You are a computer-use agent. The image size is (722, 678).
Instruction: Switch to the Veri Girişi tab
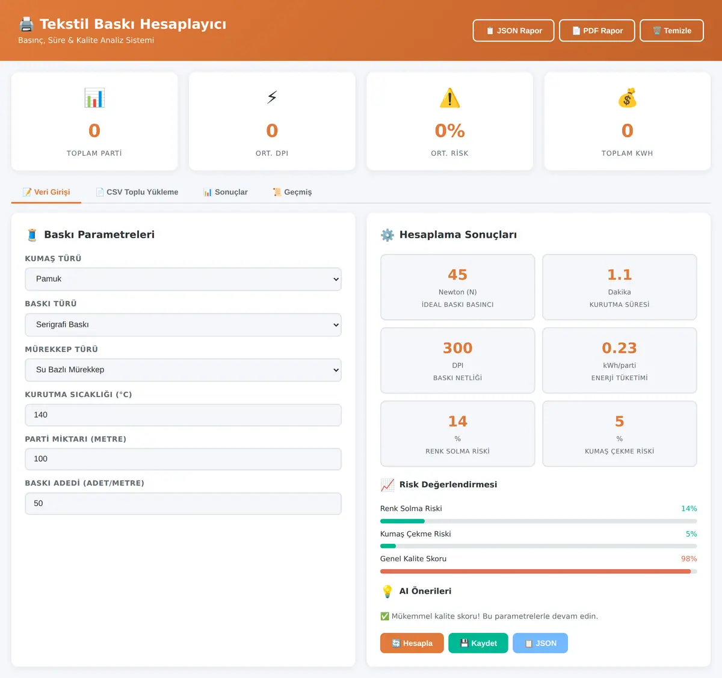point(46,192)
